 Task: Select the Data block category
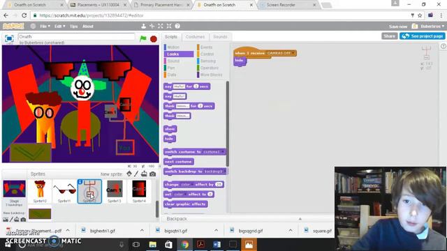coord(179,75)
